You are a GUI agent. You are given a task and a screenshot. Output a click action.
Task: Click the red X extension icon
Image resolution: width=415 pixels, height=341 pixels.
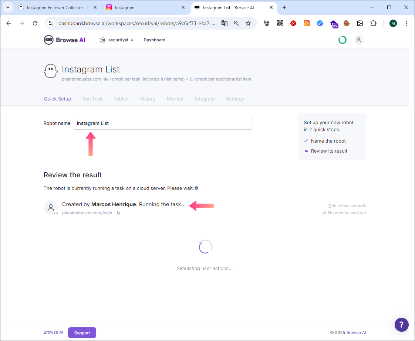[293, 23]
